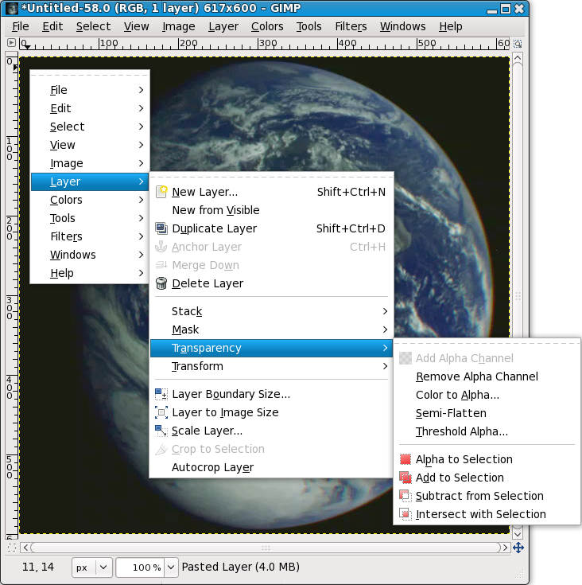The image size is (582, 585).
Task: Click the Intersect with Selection icon
Action: point(405,514)
